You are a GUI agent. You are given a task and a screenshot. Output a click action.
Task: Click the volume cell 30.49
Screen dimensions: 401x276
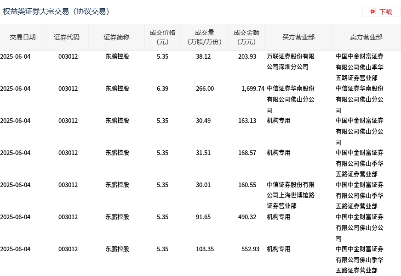pos(203,121)
